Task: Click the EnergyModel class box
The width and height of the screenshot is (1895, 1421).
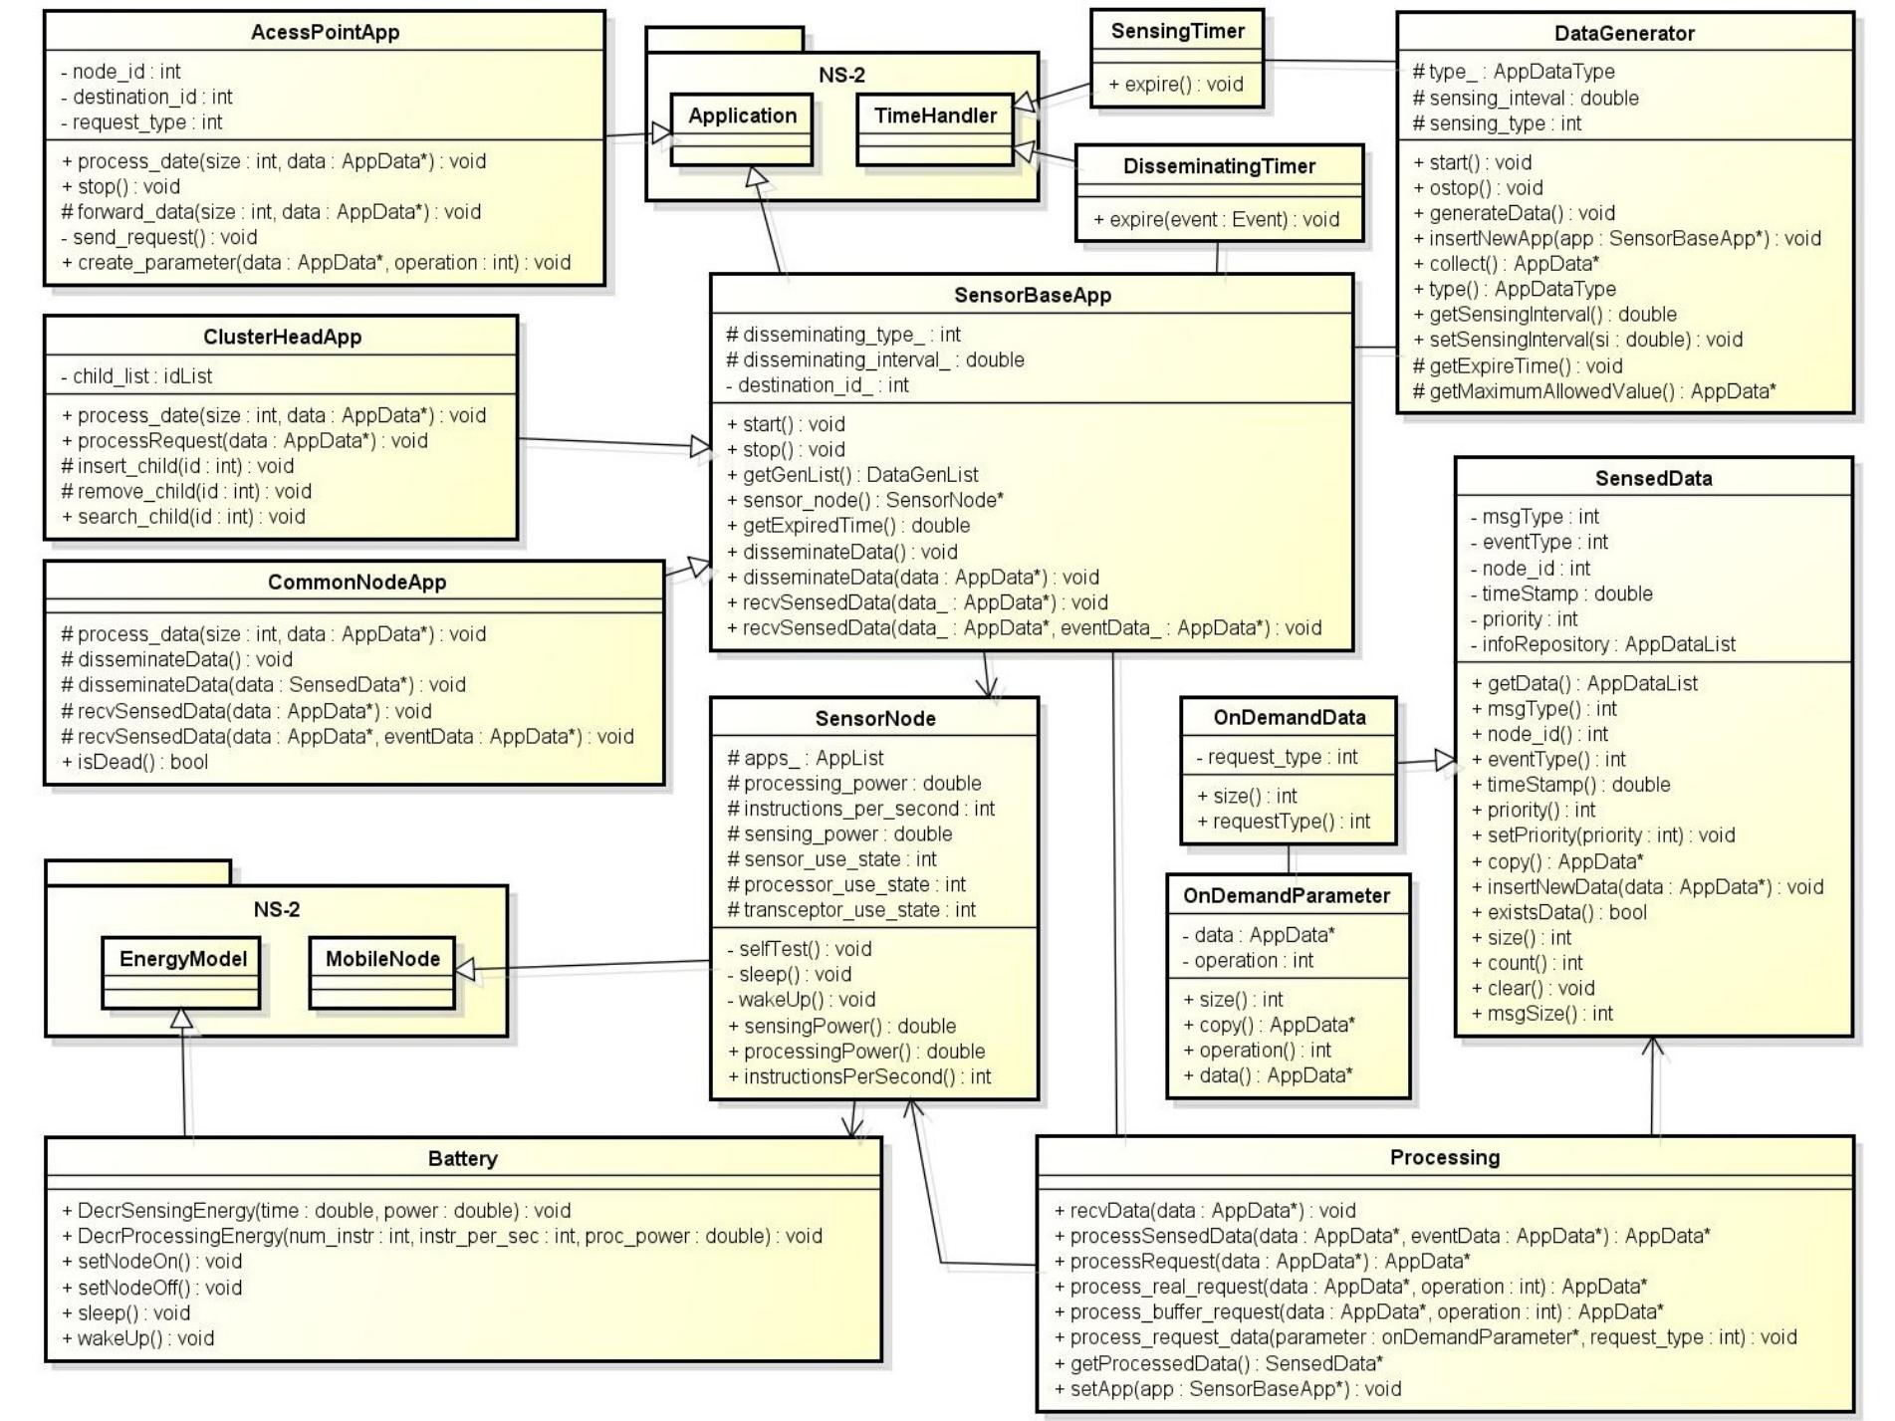Action: 182,973
